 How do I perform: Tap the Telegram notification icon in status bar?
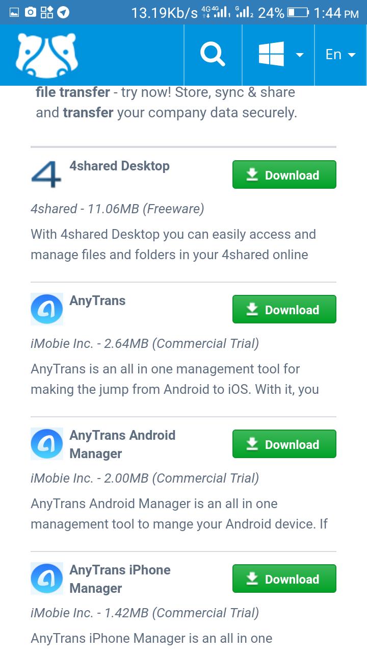click(x=64, y=12)
